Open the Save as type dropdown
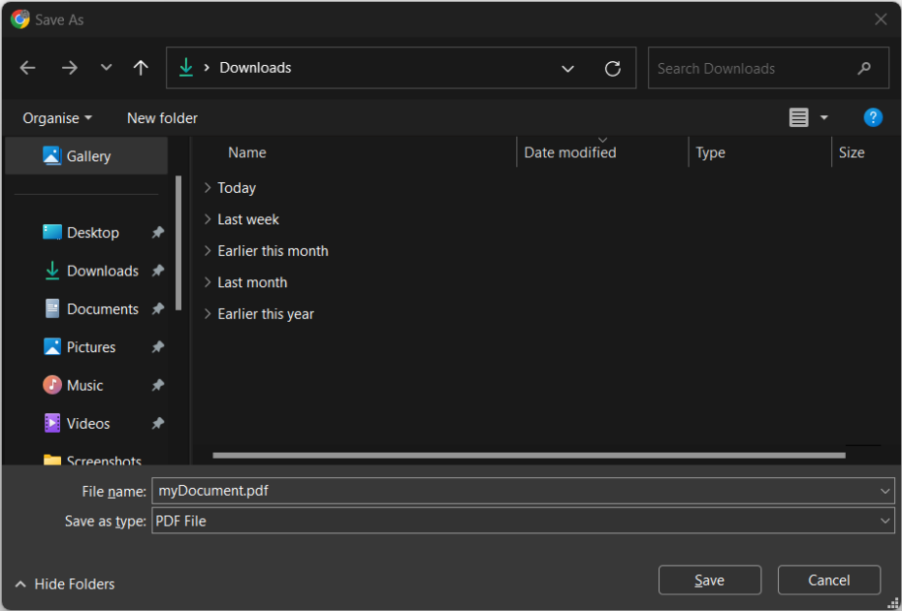 pyautogui.click(x=884, y=521)
